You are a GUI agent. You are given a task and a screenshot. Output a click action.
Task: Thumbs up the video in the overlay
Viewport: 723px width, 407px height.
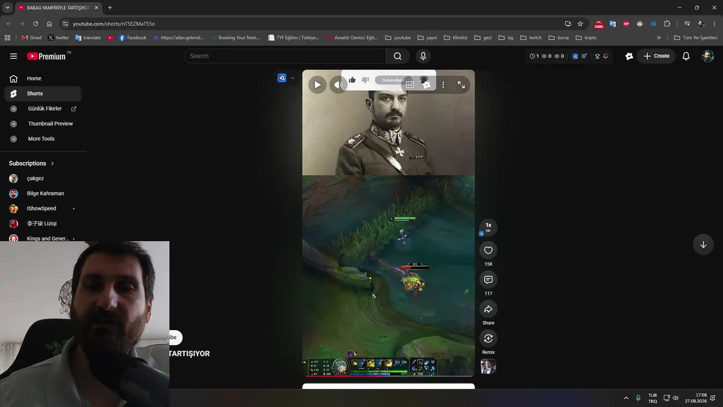point(352,80)
